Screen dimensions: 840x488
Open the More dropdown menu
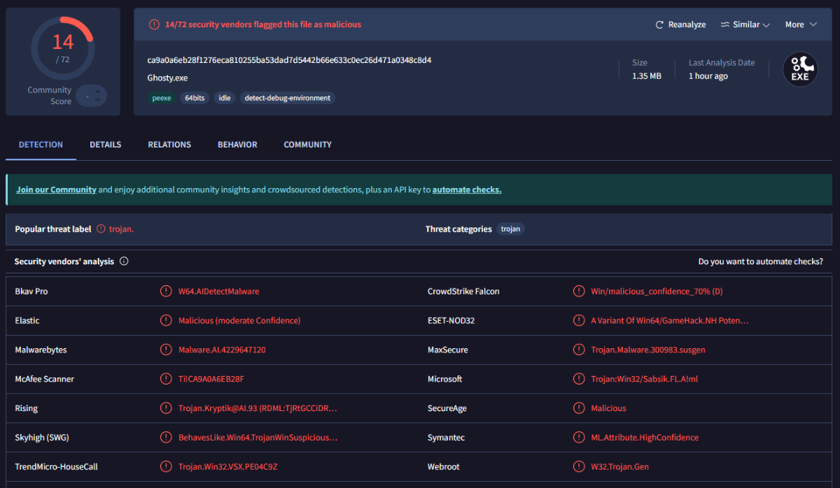(x=801, y=24)
